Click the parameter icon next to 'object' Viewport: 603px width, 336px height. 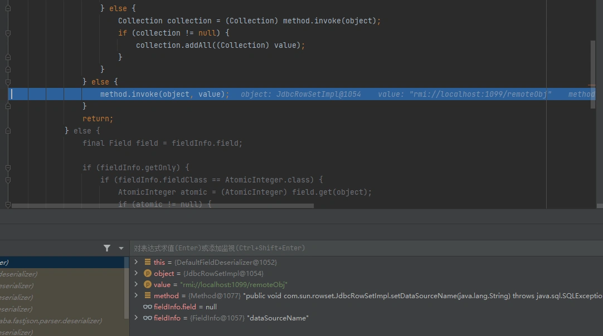click(148, 273)
